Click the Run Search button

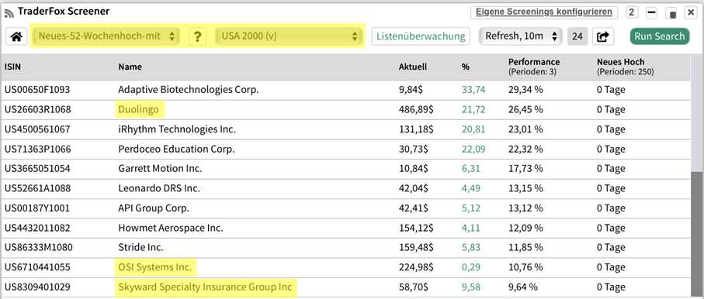pos(660,36)
